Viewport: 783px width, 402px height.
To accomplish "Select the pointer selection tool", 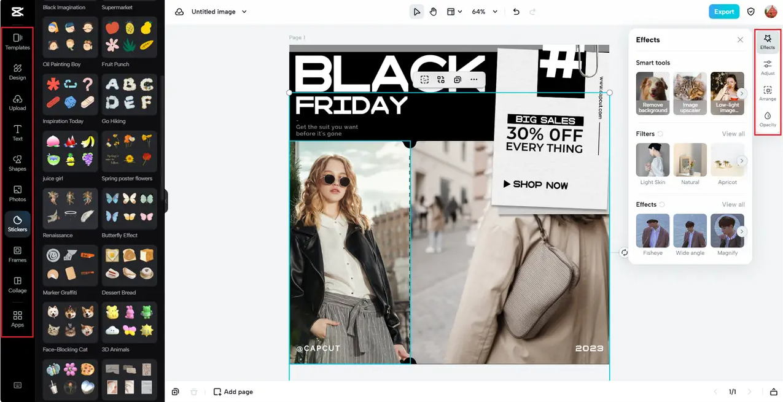I will 417,12.
